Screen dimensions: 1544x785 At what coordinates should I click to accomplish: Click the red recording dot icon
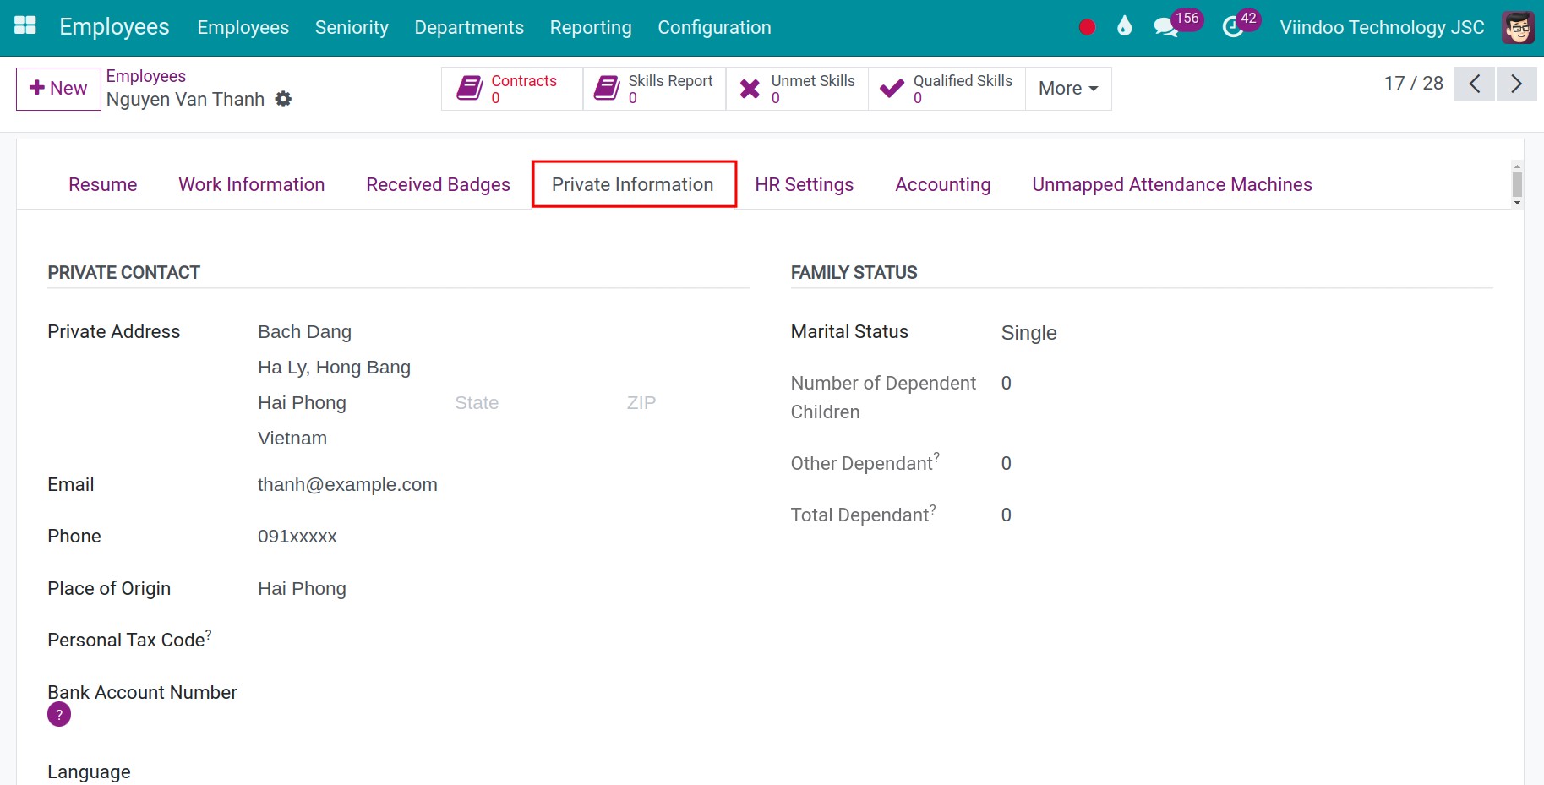(1087, 27)
